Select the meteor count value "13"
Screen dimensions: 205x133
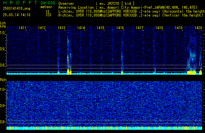pyautogui.click(x=48, y=12)
